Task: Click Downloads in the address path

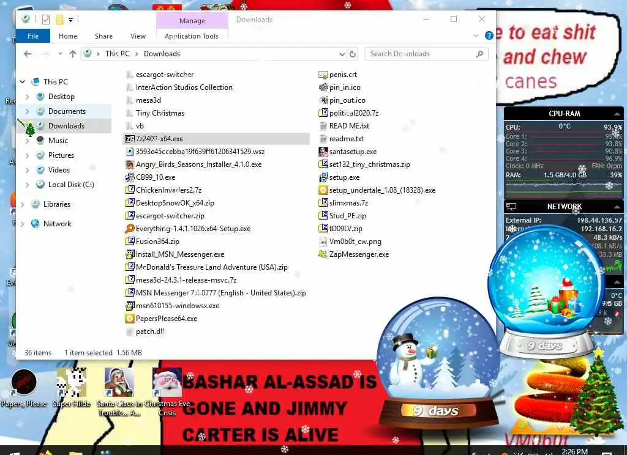Action: [162, 54]
